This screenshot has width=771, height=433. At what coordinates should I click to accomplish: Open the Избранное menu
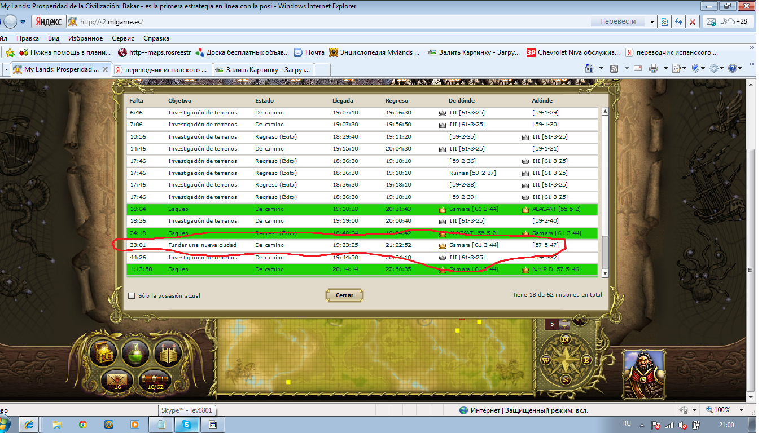point(85,38)
